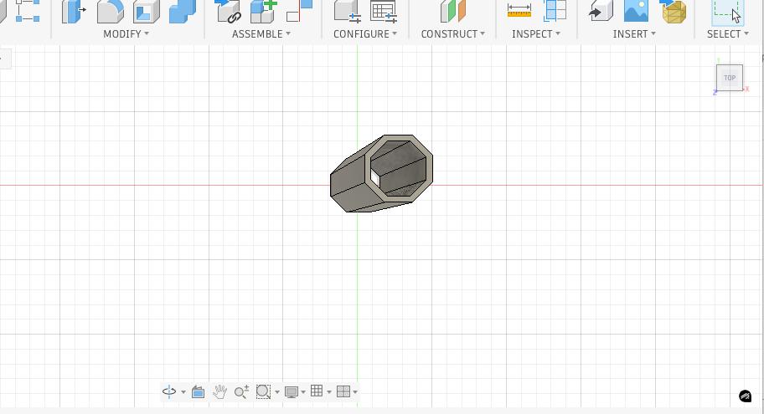The height and width of the screenshot is (414, 764).
Task: Expand the Orbit type dropdown arrow
Action: pyautogui.click(x=183, y=392)
